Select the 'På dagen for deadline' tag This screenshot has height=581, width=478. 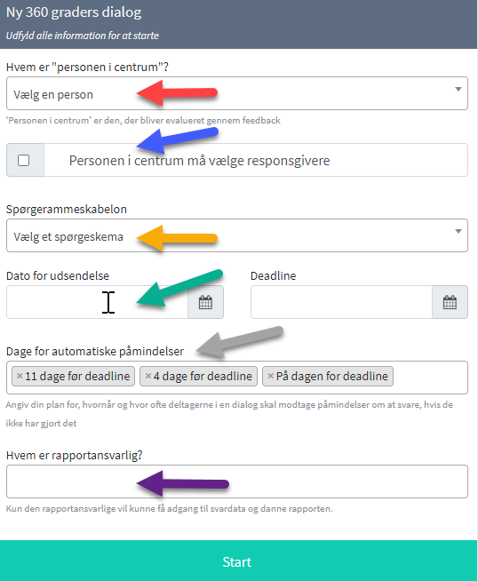click(331, 376)
